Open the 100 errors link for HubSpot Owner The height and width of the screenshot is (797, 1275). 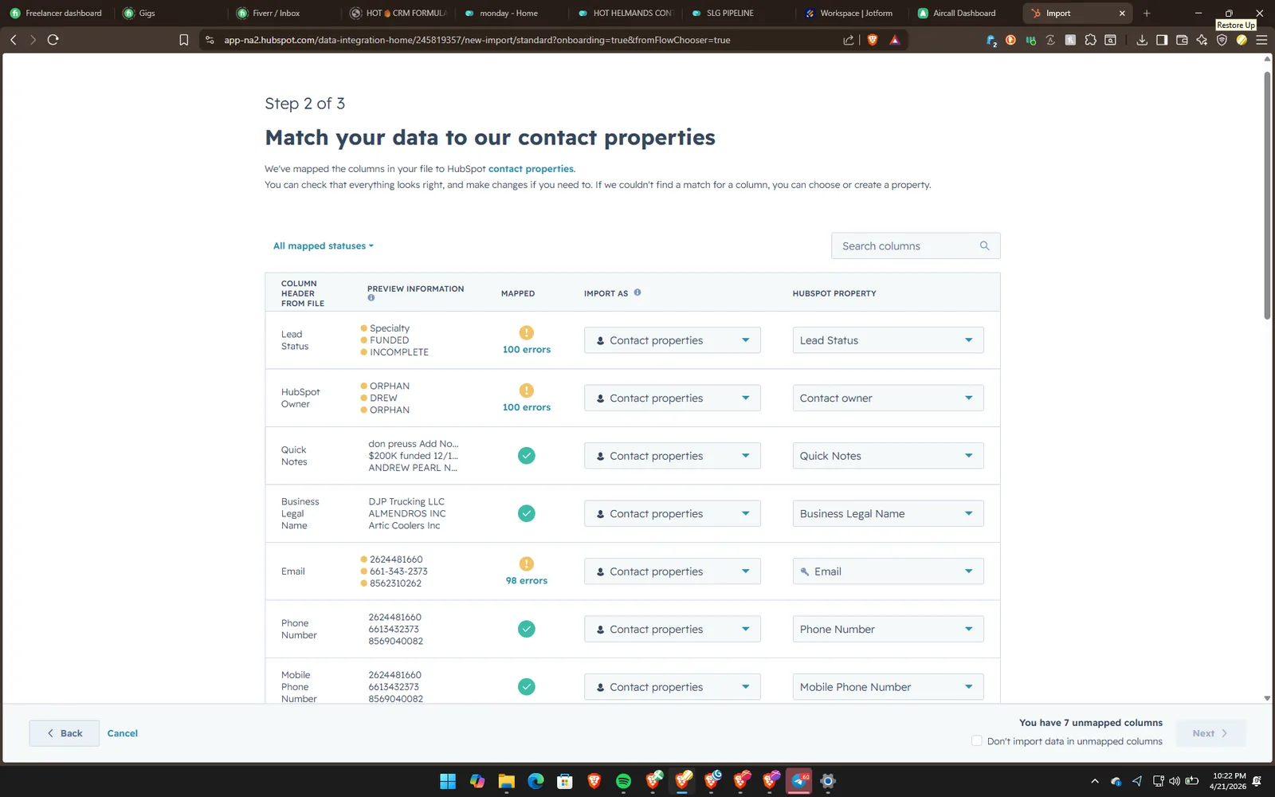[x=527, y=407]
